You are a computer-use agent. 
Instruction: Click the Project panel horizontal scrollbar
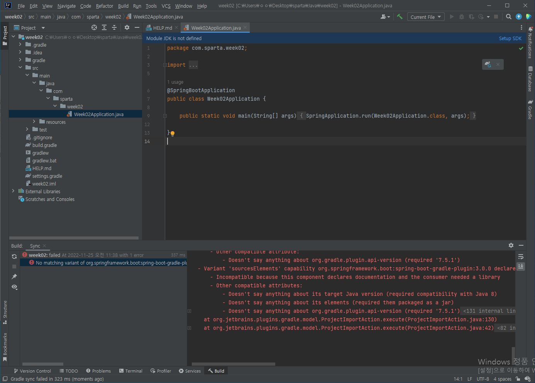coord(74,238)
